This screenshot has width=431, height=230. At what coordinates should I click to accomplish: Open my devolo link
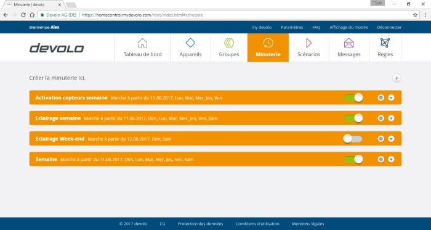[262, 27]
